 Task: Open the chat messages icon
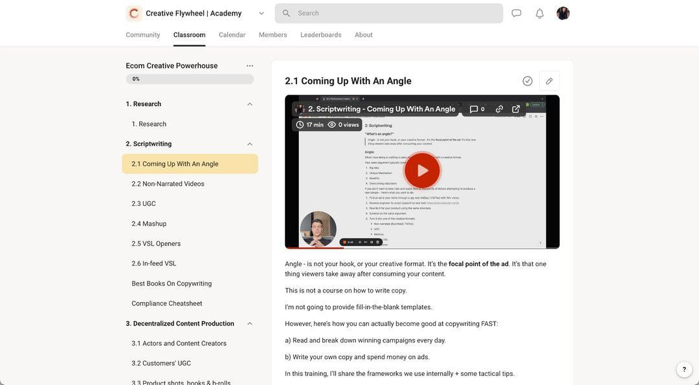tap(516, 13)
